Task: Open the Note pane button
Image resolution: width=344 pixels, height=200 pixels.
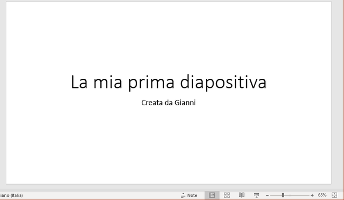Action: pyautogui.click(x=189, y=195)
